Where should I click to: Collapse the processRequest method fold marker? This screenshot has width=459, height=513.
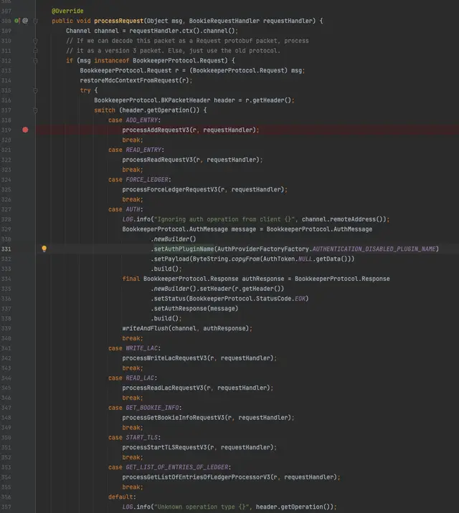coord(35,21)
